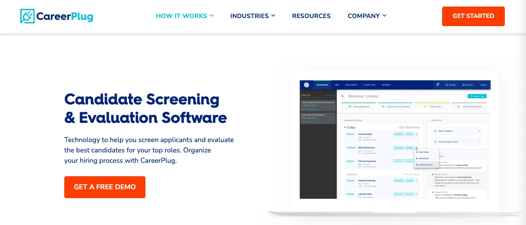This screenshot has height=225, width=526.
Task: Open the "14 Applicants in progress" stat card
Action: [x=394, y=106]
